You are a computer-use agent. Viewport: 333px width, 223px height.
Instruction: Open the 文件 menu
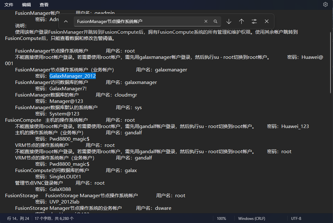[9, 5]
